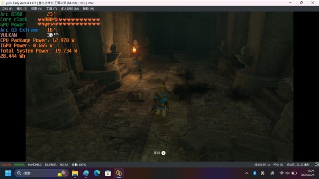Open File Explorer from the taskbar
Viewport: 319px width, 179px height.
(75, 173)
